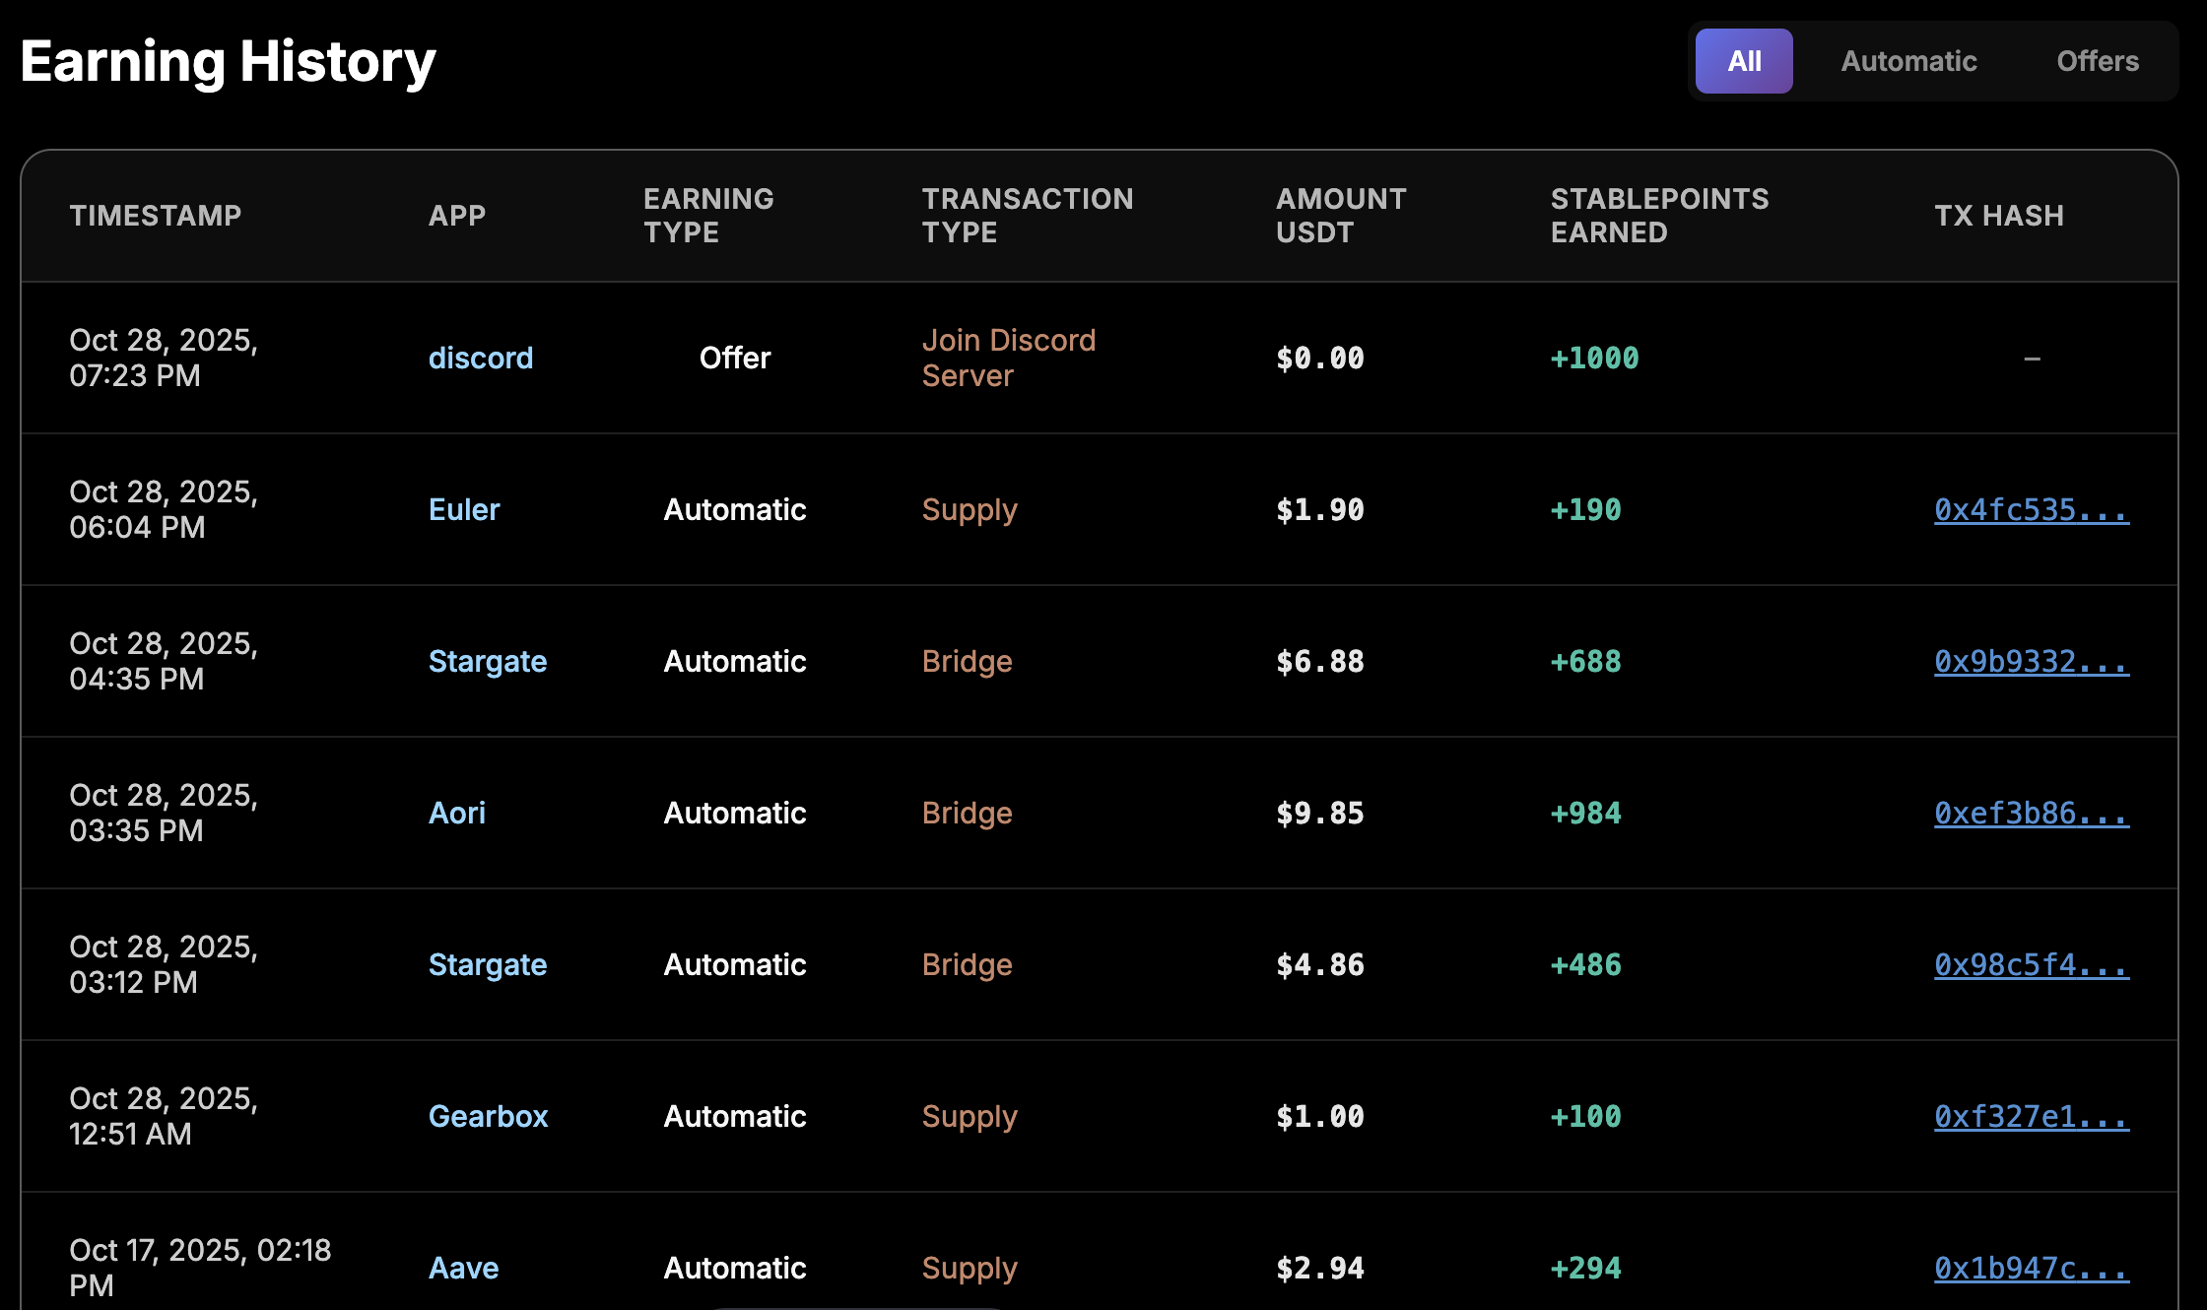Screen dimensions: 2207x1310
Task: Click the Earning History page title
Action: (x=226, y=61)
